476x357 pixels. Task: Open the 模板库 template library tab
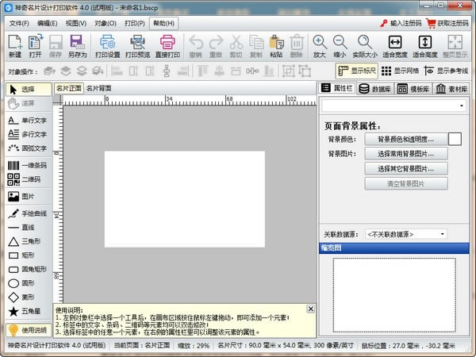pyautogui.click(x=413, y=88)
